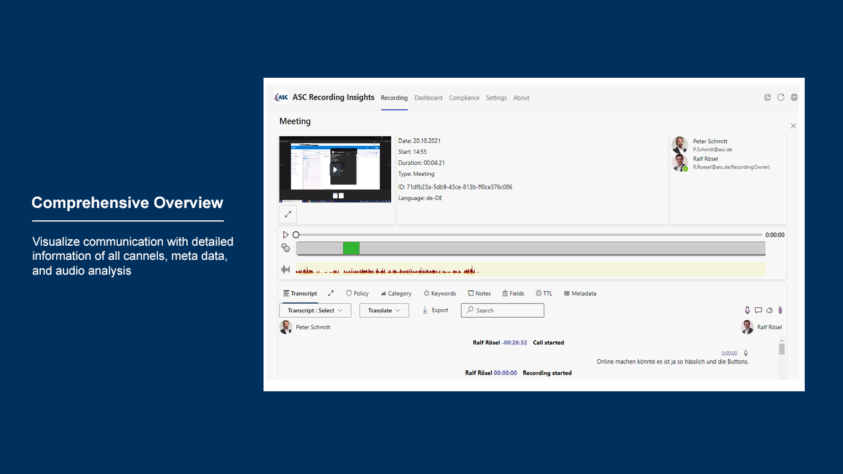Open the Recording tab
843x474 pixels.
click(x=394, y=98)
